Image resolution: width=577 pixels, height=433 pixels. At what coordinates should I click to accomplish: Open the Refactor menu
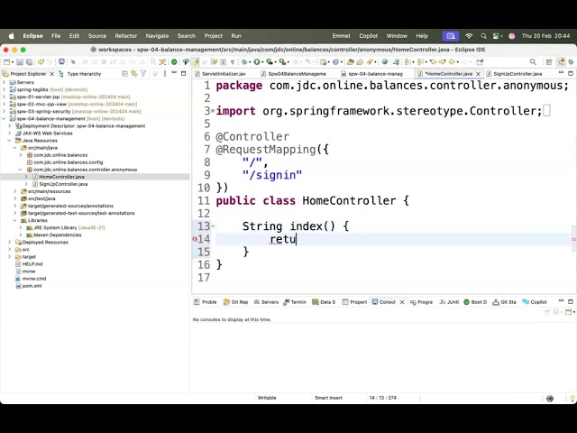pyautogui.click(x=126, y=36)
